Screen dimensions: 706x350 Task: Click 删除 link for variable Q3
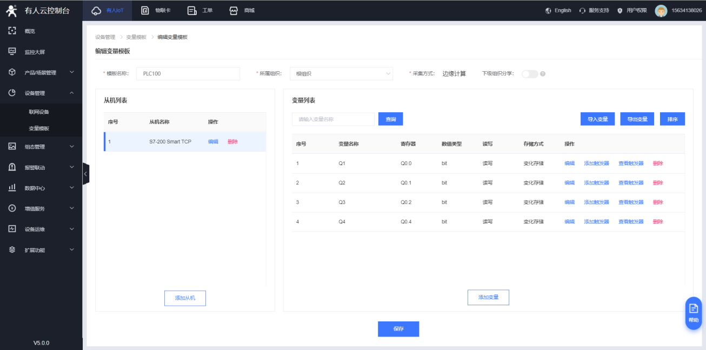[658, 202]
